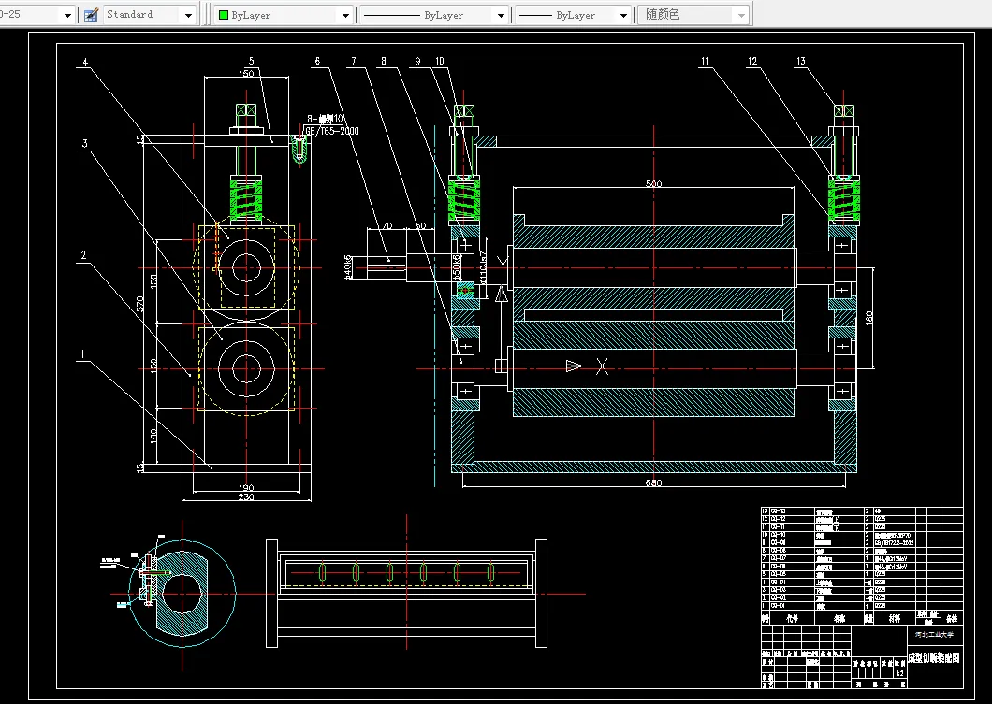Pick the 500 dimension text
Screen dimensions: 992x704
[x=653, y=184]
